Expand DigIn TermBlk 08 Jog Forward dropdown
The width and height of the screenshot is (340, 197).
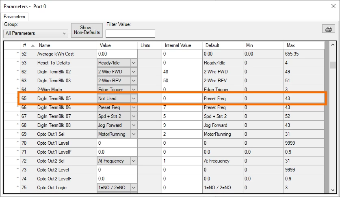(x=134, y=125)
